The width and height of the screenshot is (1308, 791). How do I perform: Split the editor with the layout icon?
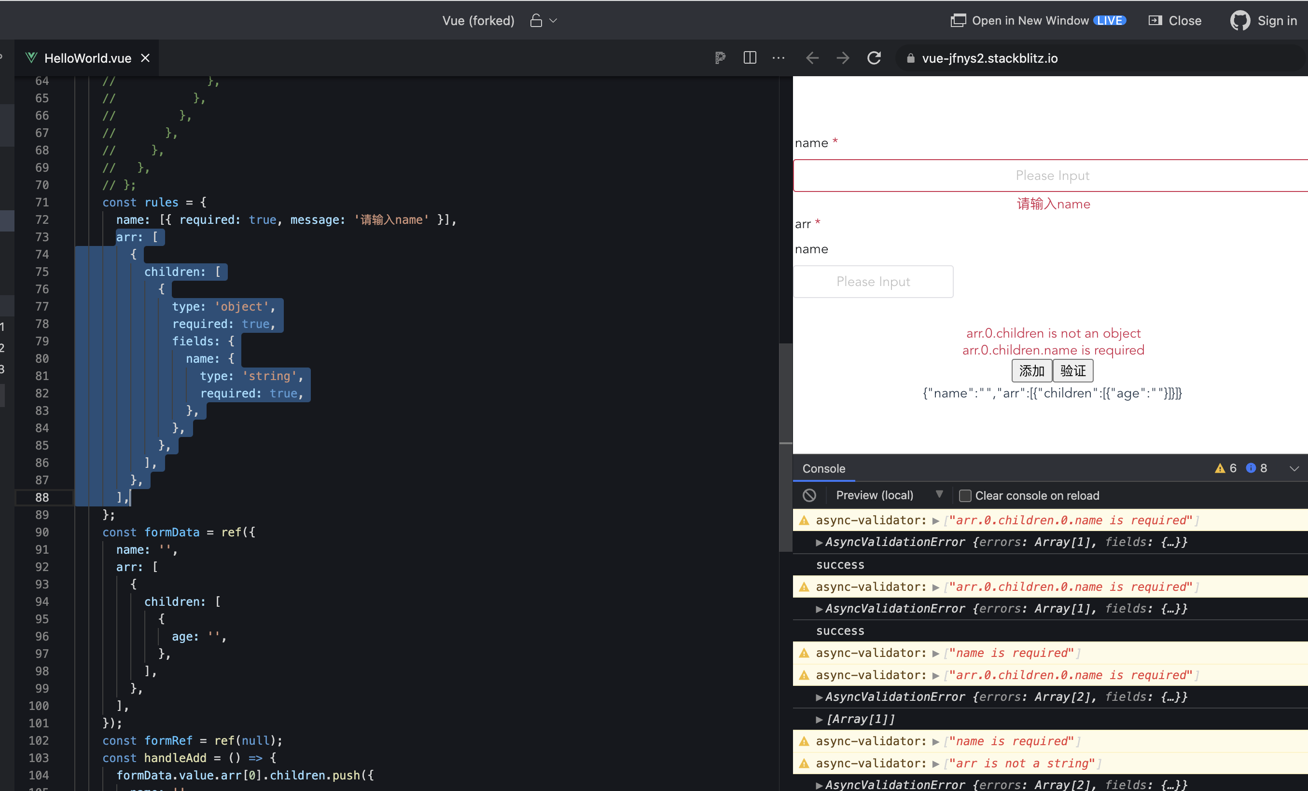(750, 58)
